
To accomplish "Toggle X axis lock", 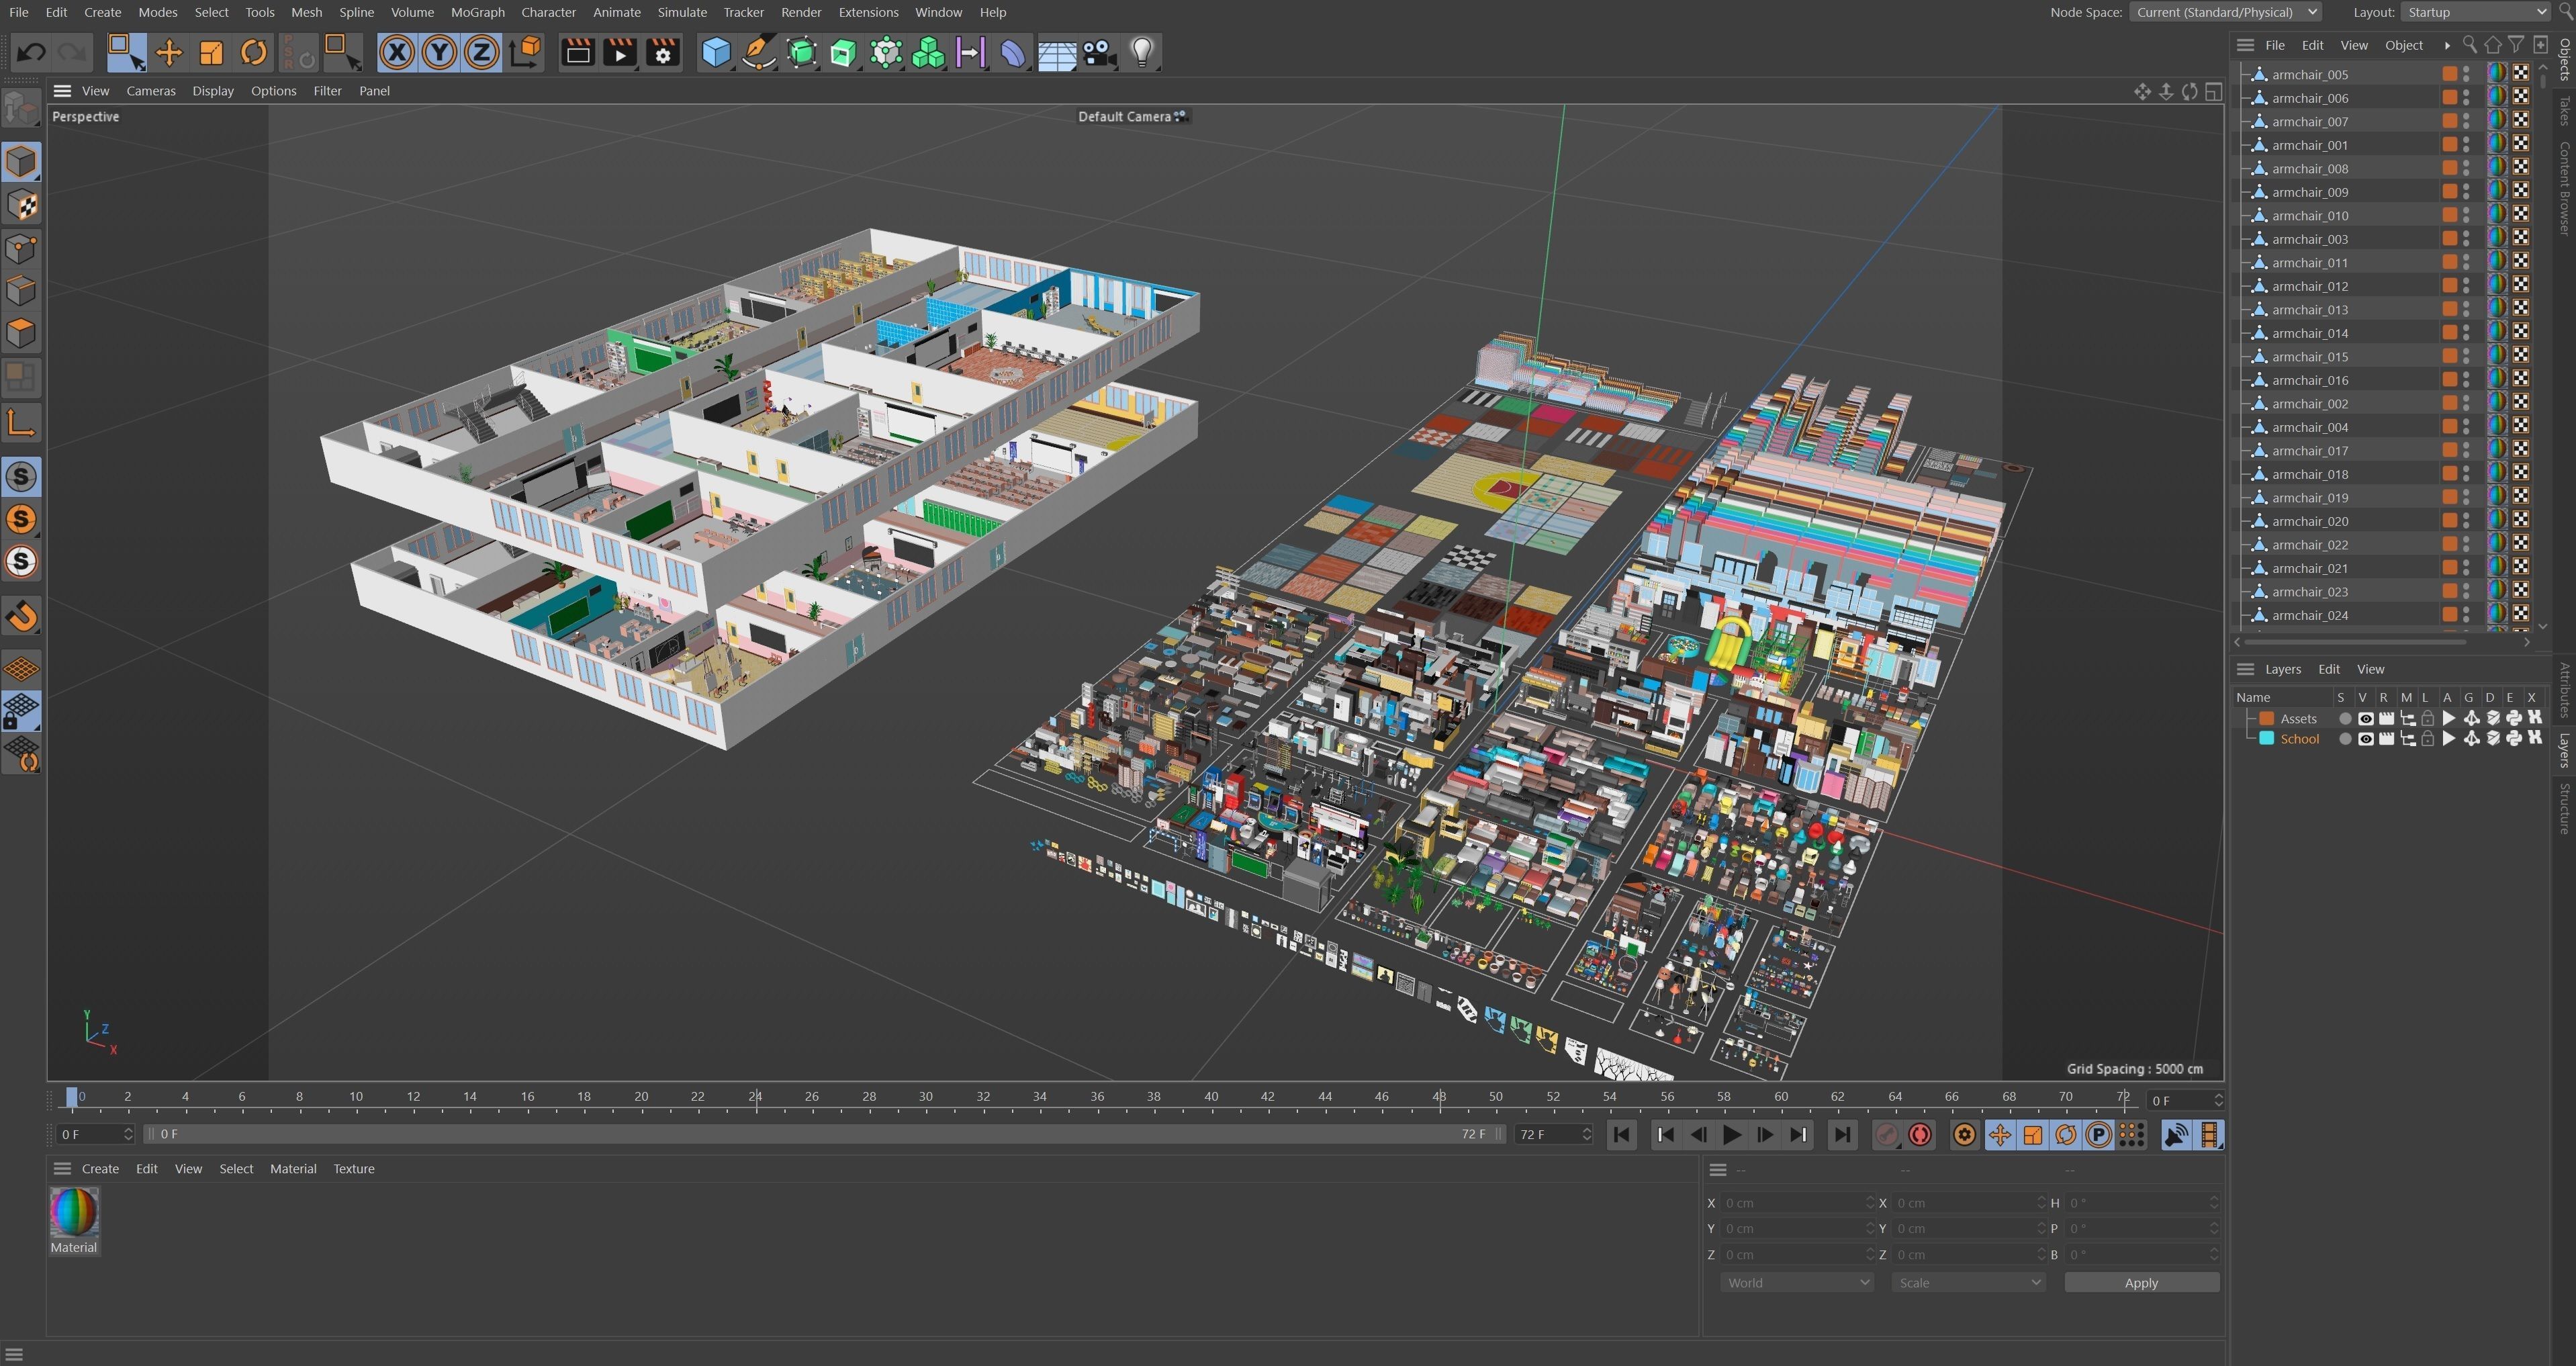I will pyautogui.click(x=397, y=52).
